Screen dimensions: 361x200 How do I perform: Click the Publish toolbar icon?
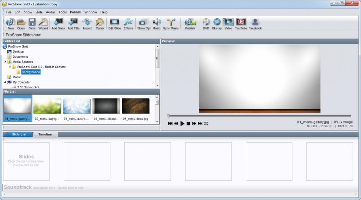(x=190, y=24)
